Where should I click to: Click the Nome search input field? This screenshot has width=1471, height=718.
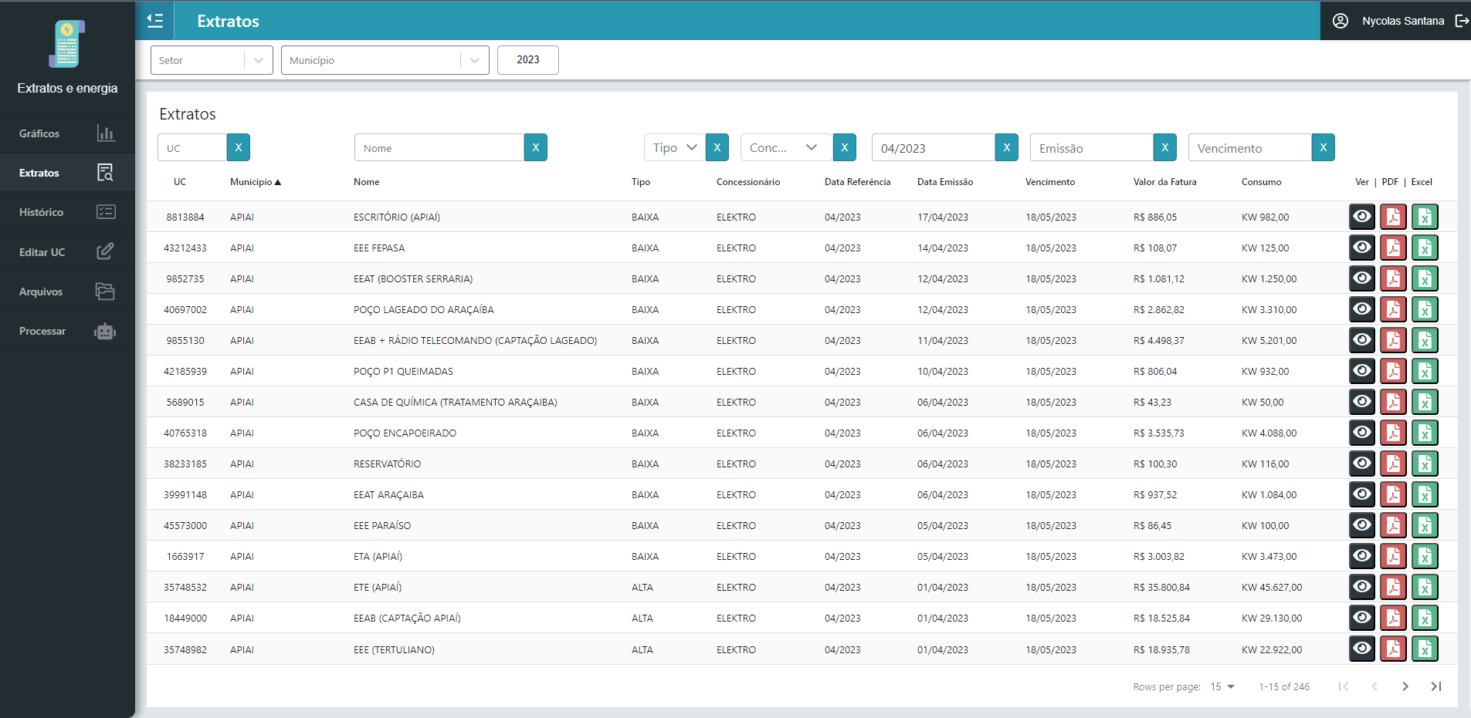click(x=439, y=147)
